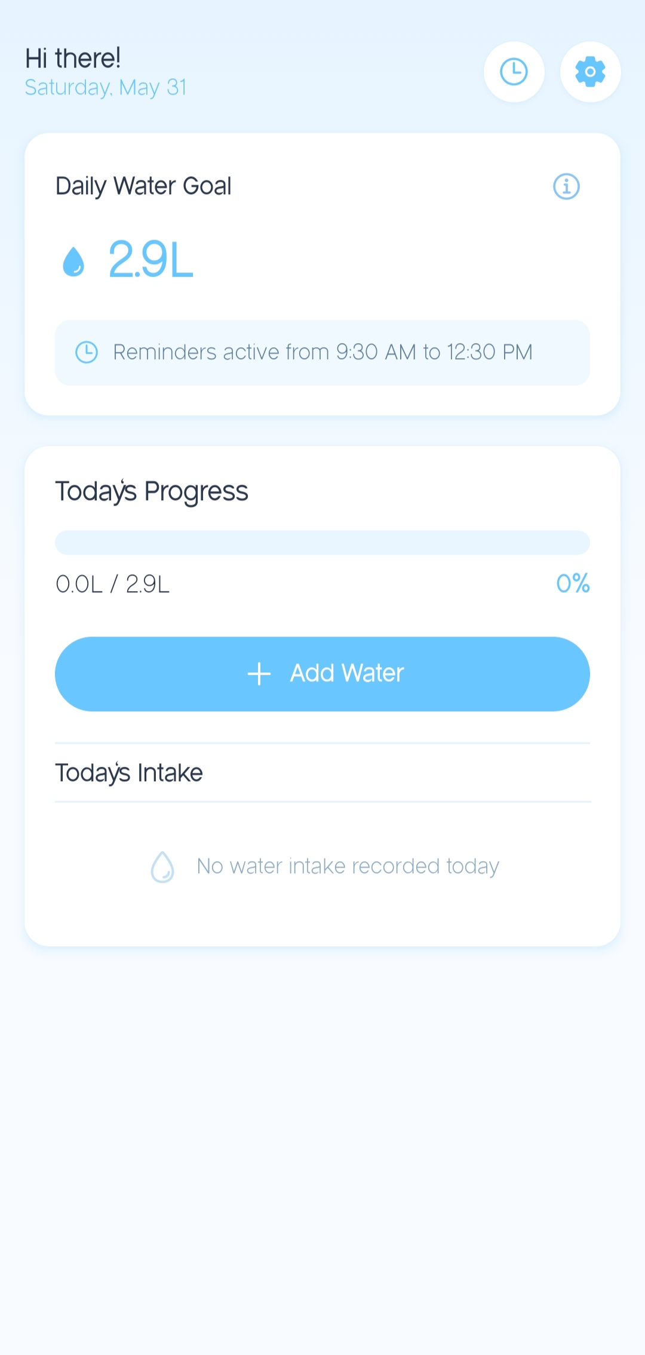Image resolution: width=645 pixels, height=1355 pixels.
Task: Tap the Daily Water Goal info icon
Action: click(x=566, y=186)
